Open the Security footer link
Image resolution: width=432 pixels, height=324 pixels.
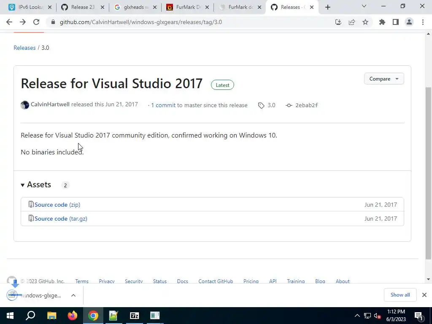pos(134,281)
